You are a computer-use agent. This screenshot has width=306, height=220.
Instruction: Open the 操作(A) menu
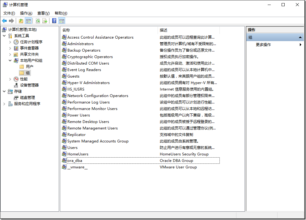(x=26, y=13)
